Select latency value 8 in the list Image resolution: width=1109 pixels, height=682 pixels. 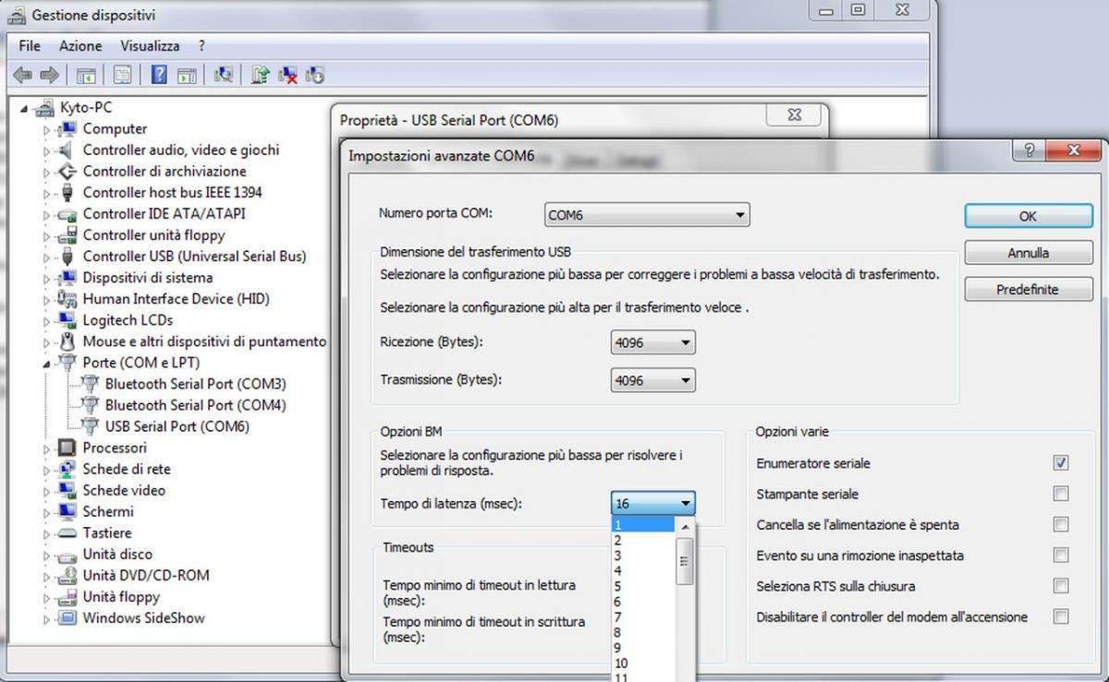(x=618, y=632)
